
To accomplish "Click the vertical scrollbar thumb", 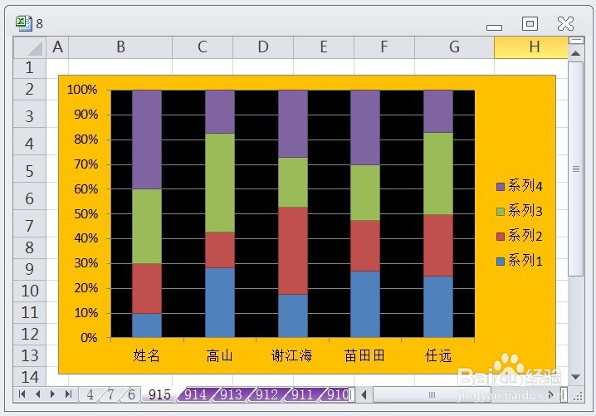I will point(576,169).
